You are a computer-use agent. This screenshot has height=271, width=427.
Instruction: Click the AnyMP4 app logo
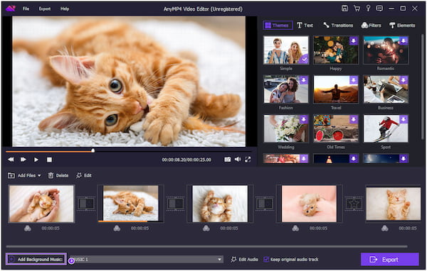(11, 9)
